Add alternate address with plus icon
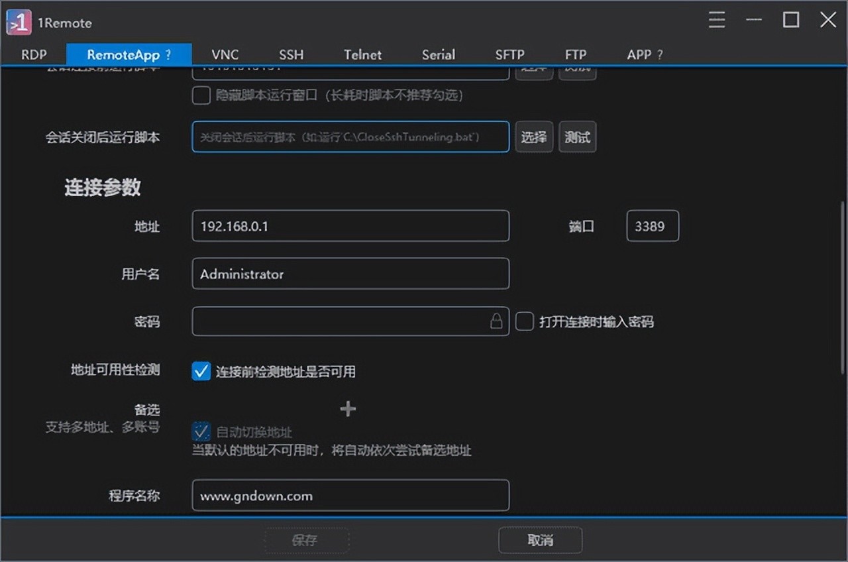The image size is (848, 562). coord(348,409)
